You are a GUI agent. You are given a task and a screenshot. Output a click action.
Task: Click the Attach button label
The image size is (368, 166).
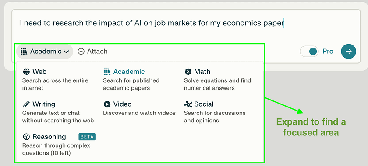click(97, 52)
